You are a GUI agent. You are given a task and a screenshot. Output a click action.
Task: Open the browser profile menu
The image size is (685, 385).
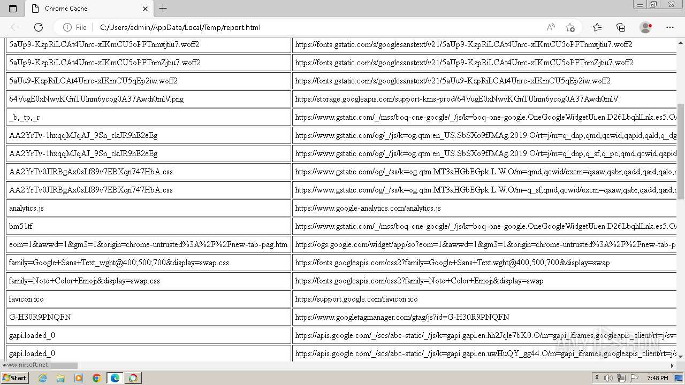pyautogui.click(x=646, y=27)
